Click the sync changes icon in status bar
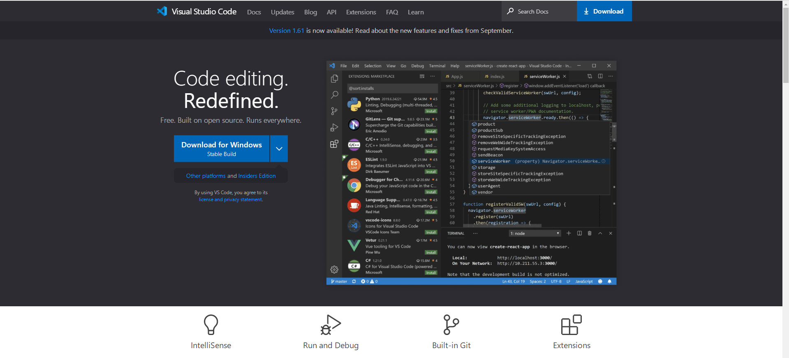This screenshot has width=789, height=358. click(354, 282)
